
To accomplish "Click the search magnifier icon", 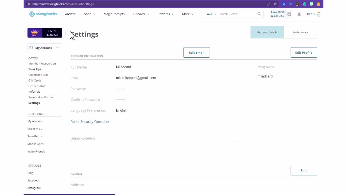I will point(259,14).
